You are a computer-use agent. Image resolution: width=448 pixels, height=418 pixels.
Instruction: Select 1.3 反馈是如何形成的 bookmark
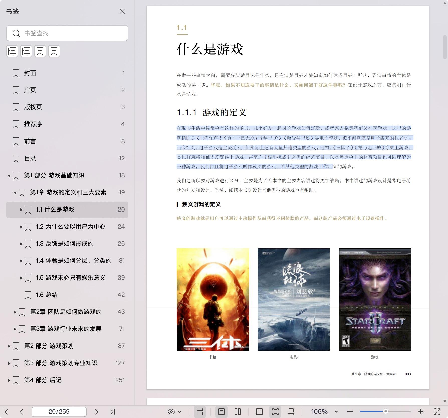[x=67, y=244]
